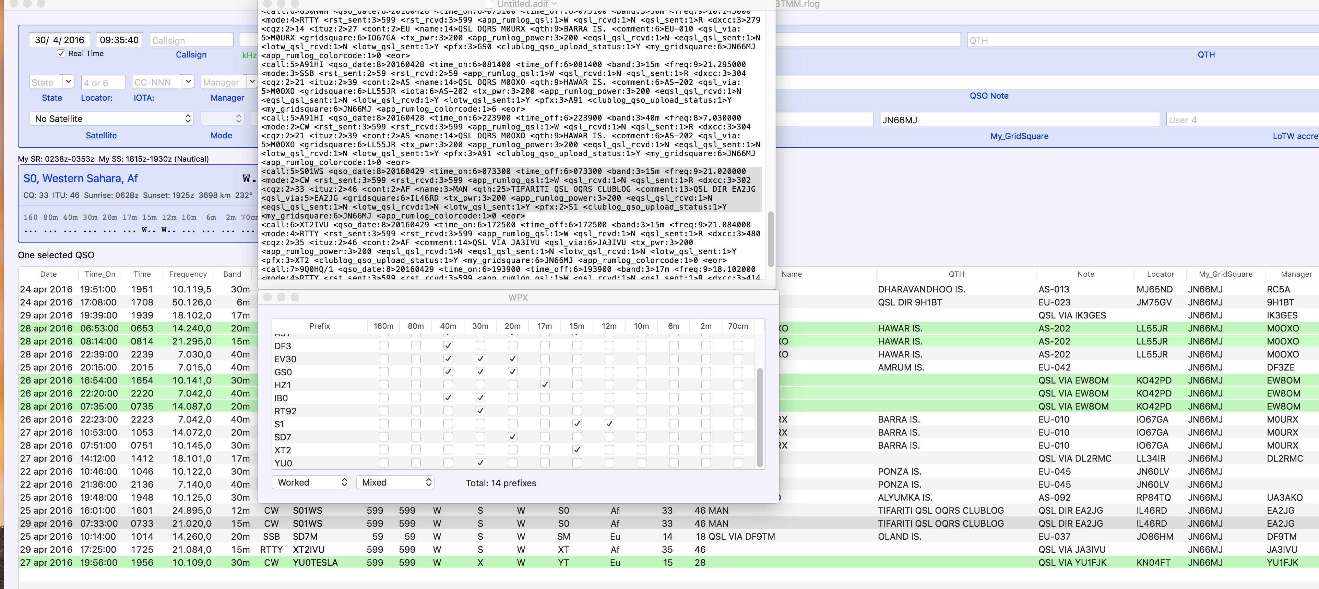Viewport: 1319px width, 589px height.
Task: Click the date field showing 30/ 4/ 2016
Action: (59, 40)
